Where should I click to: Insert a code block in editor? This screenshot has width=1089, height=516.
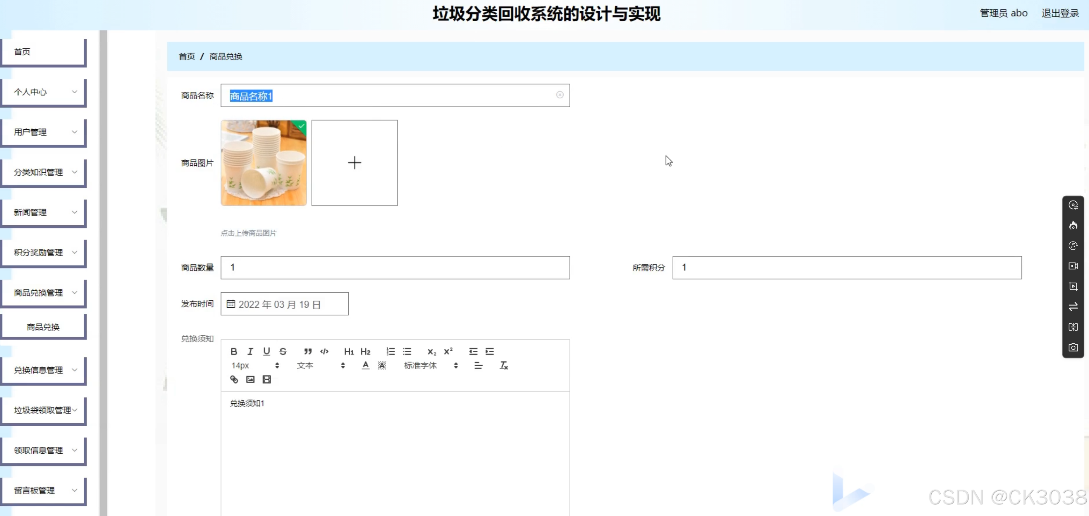click(324, 351)
